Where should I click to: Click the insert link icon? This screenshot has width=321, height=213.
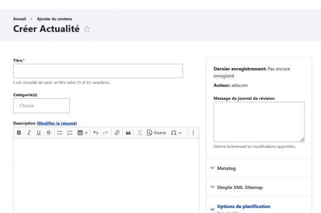tap(117, 133)
